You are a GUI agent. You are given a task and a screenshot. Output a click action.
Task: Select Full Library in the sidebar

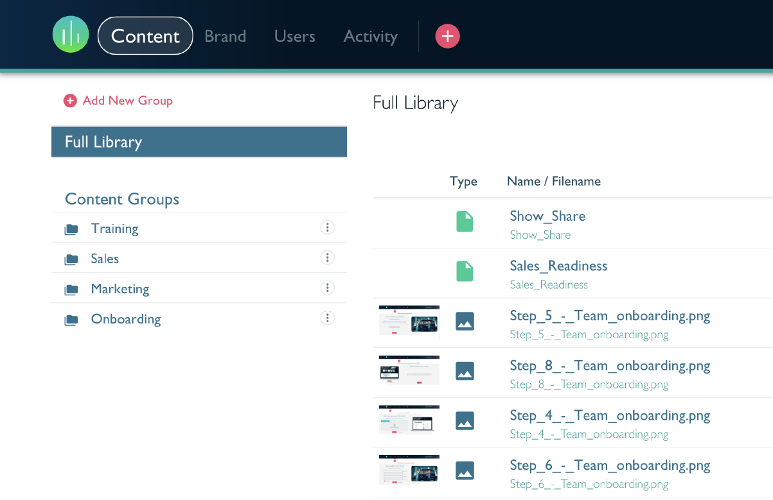[x=199, y=142]
